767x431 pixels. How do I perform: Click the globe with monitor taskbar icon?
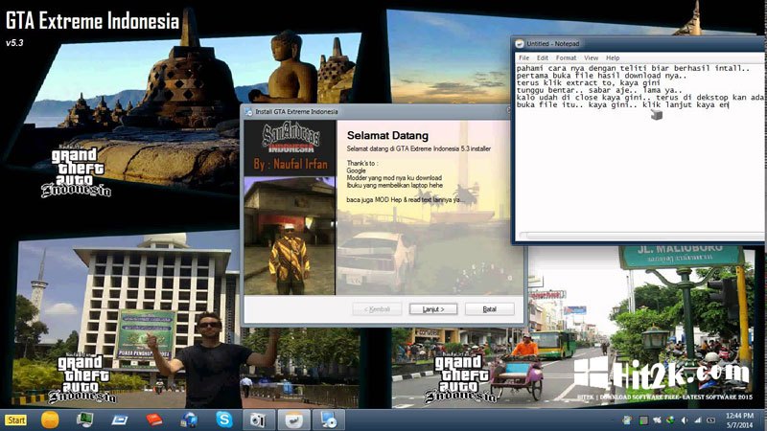pyautogui.click(x=189, y=420)
